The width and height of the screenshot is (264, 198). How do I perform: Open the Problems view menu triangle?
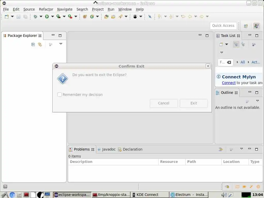[242, 149]
